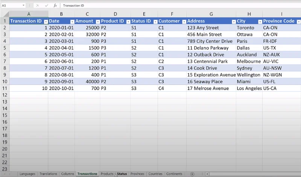
Task: Click the cell with 456 Main Street
Action: (x=211, y=34)
